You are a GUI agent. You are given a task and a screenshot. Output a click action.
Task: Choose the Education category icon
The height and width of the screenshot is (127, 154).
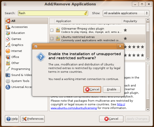point(8,33)
